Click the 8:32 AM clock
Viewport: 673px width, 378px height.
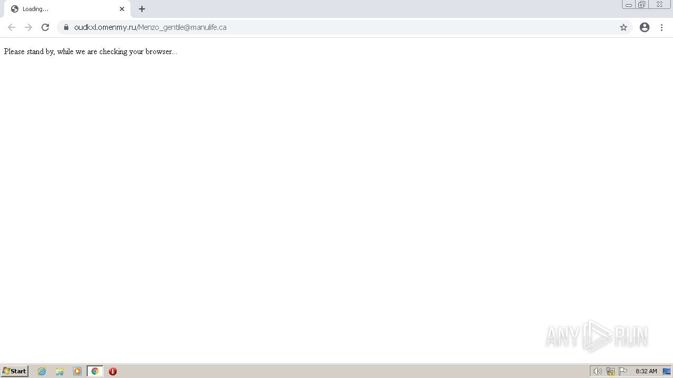(646, 371)
